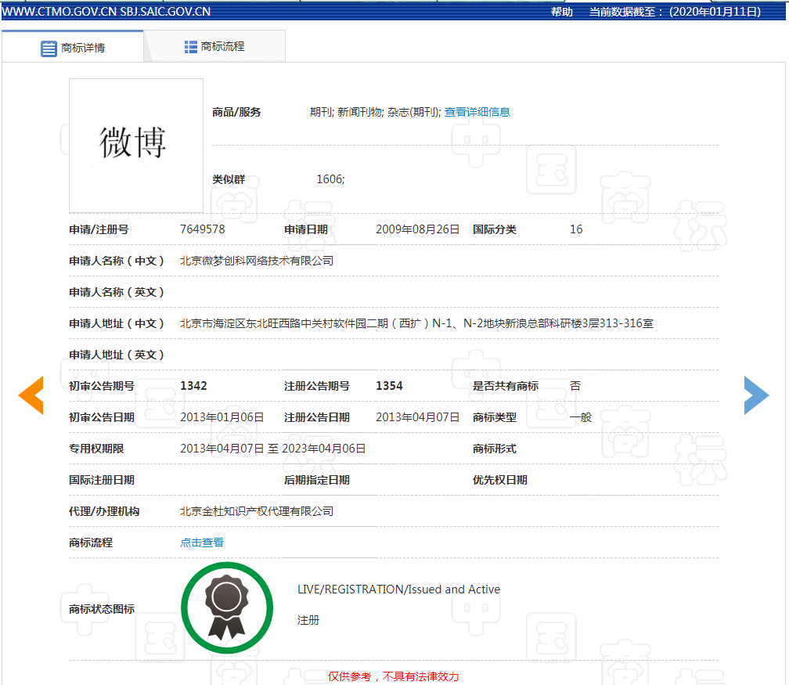Select preliminary announcement date 2013年01月06日
This screenshot has height=685, width=789.
(x=222, y=417)
